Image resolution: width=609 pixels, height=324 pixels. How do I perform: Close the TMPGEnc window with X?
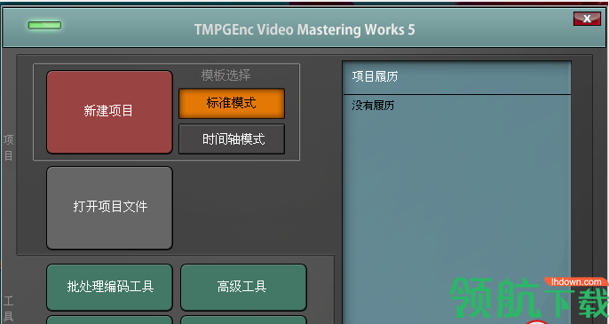coord(587,19)
